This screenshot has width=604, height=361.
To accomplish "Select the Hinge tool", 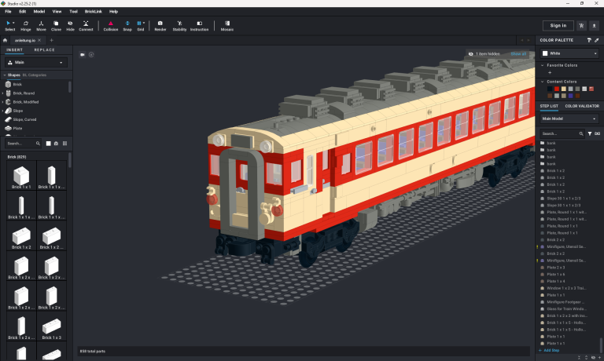I will [26, 26].
